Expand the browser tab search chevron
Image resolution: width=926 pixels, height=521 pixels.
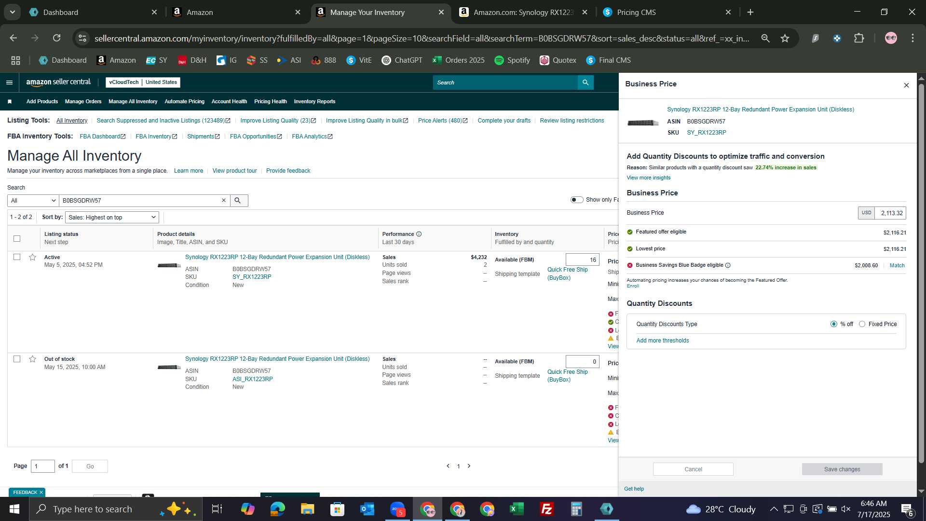[x=12, y=12]
